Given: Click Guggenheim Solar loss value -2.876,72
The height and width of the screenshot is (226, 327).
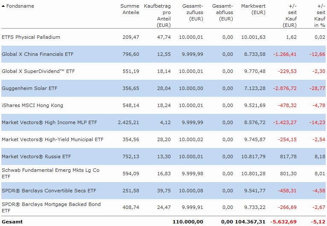Looking at the screenshot, I should 285,88.
